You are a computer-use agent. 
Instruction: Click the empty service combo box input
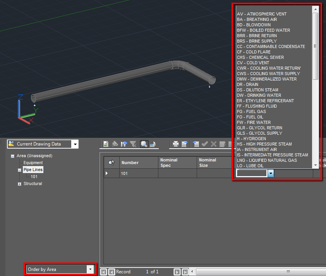tap(252, 173)
